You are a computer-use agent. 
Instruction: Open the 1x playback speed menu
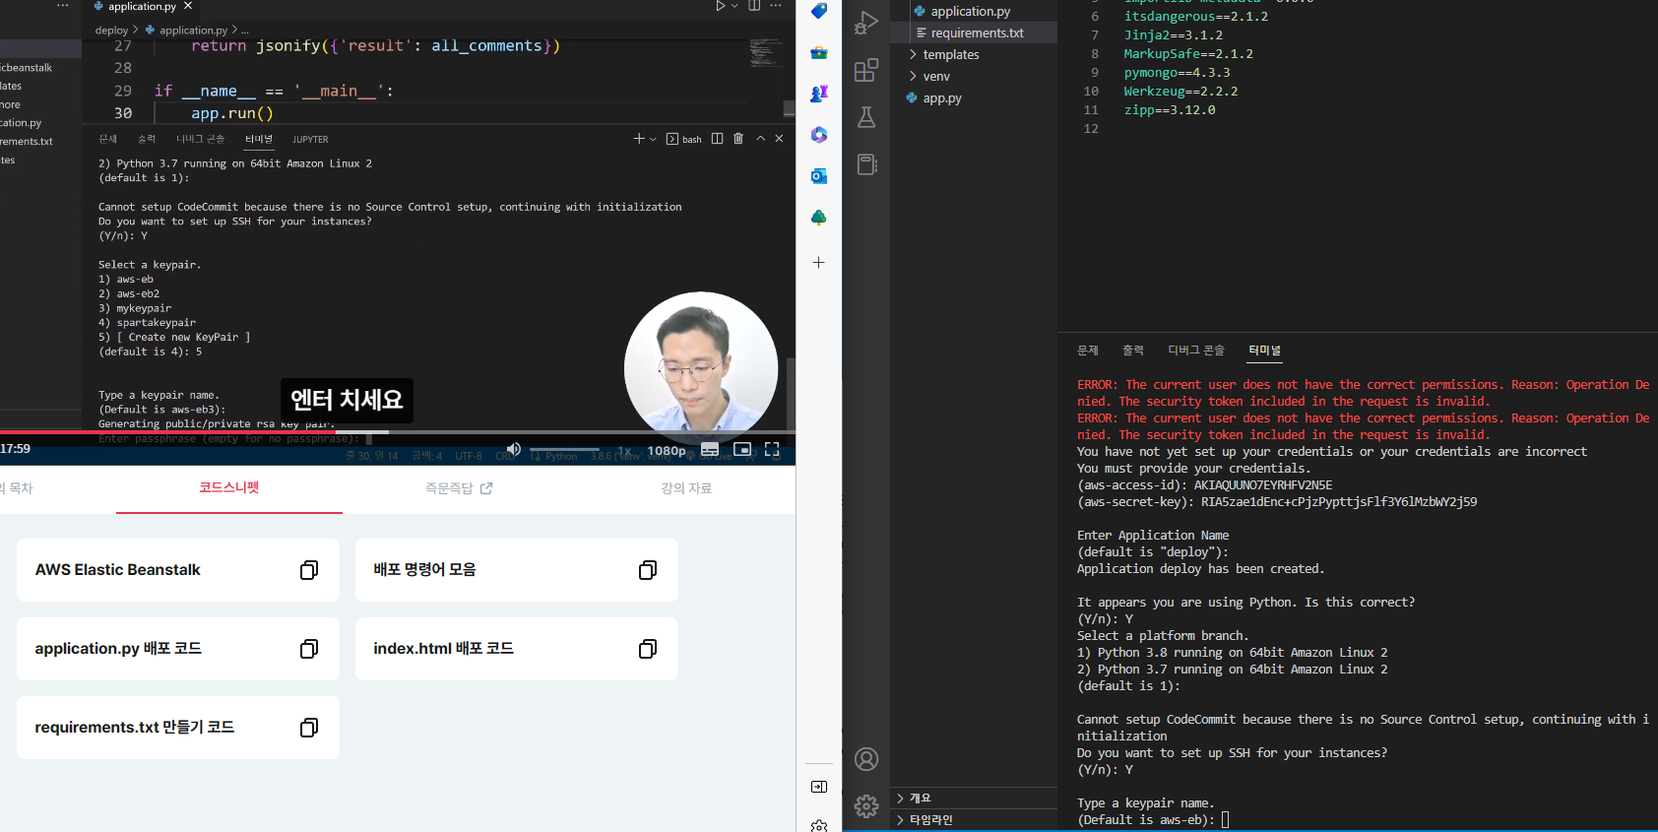624,451
